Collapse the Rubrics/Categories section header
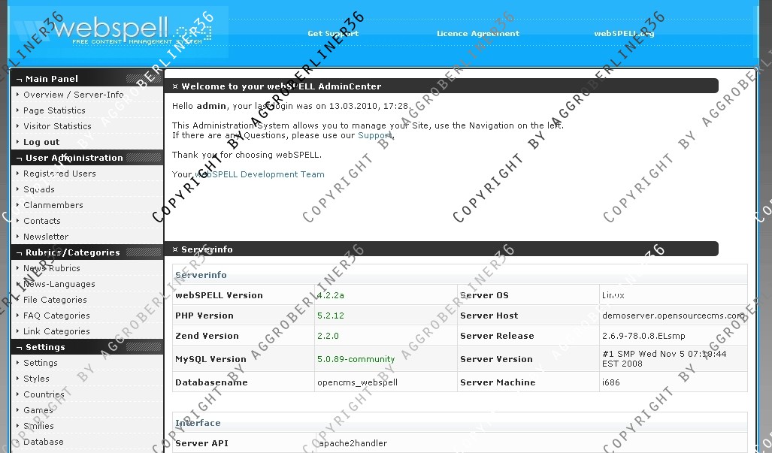Image resolution: width=772 pixels, height=453 pixels. 72,252
